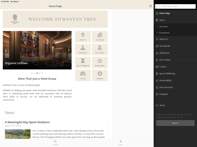Click the Sustainability star icon in sidebar
This screenshot has width=197, height=147.
pyautogui.click(x=157, y=81)
